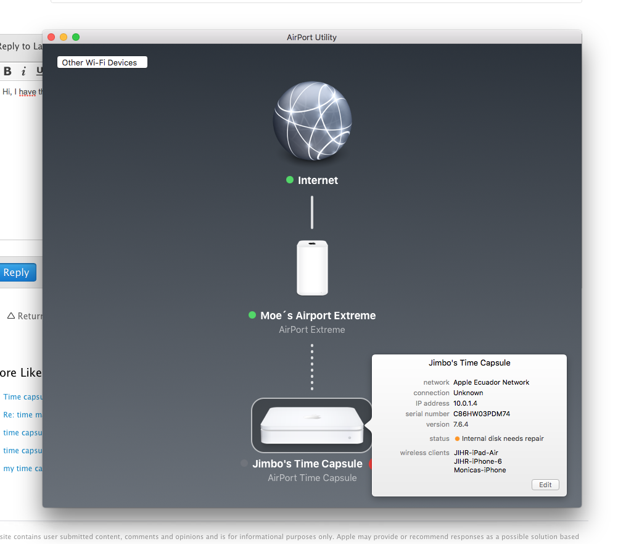Select the Jimbo's Time Capsule label
Viewport: 626px width, 544px height.
tap(307, 464)
